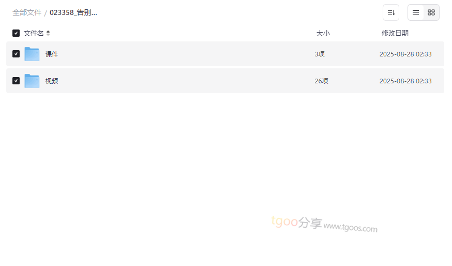The width and height of the screenshot is (452, 266).
Task: Select the 3项 size of 课件
Action: (x=320, y=54)
